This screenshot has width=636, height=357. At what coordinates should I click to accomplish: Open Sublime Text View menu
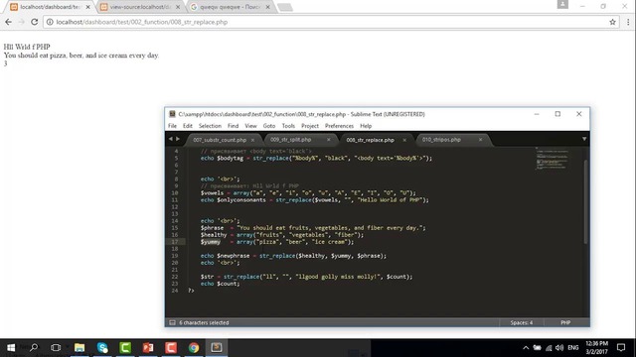pyautogui.click(x=250, y=126)
